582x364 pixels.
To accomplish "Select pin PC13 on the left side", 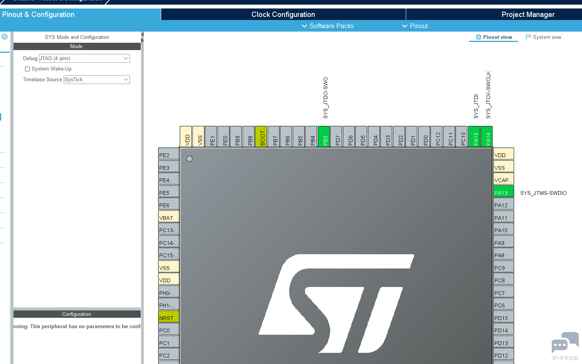I will point(169,229).
